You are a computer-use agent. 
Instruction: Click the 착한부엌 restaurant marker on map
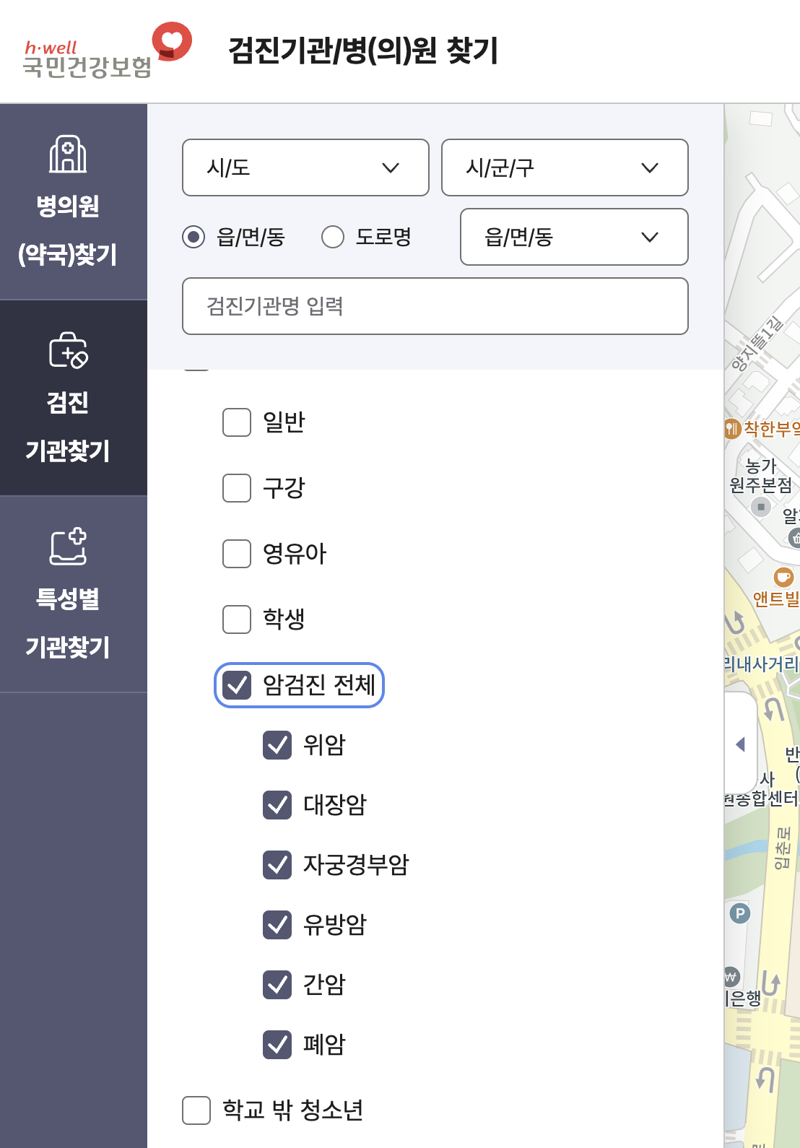(x=732, y=429)
